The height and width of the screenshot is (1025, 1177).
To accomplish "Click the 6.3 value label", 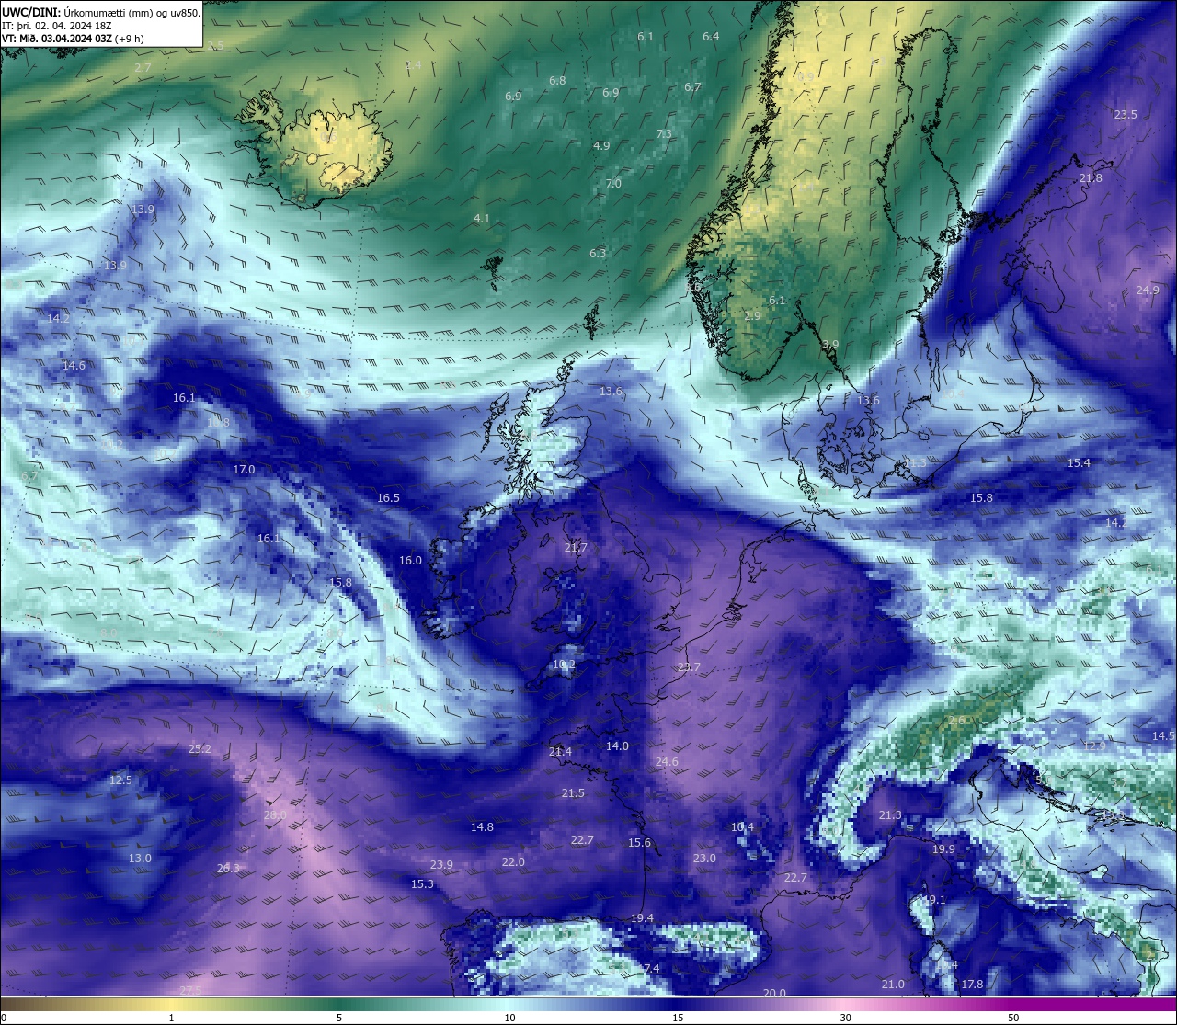I will tap(598, 254).
